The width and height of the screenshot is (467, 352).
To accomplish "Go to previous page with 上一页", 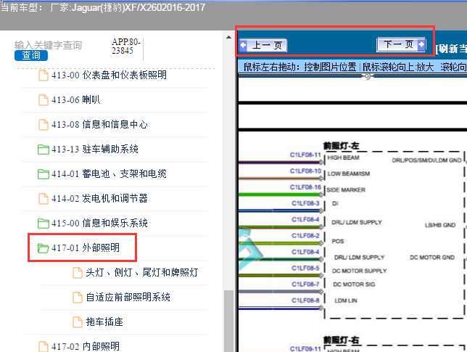I will [263, 45].
